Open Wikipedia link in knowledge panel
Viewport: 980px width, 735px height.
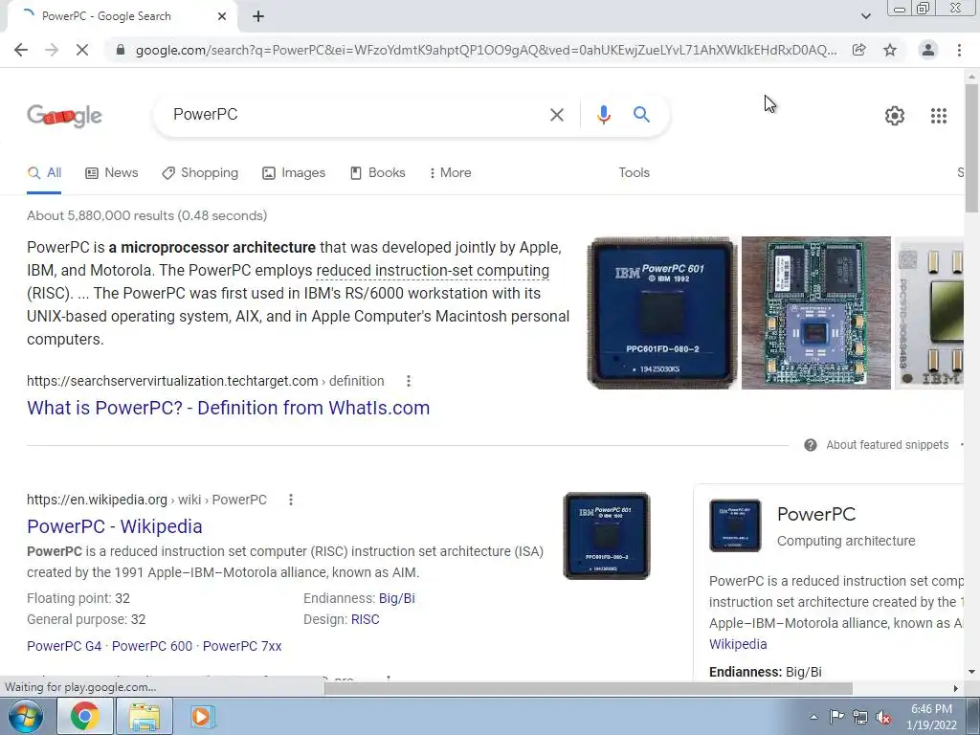click(738, 644)
